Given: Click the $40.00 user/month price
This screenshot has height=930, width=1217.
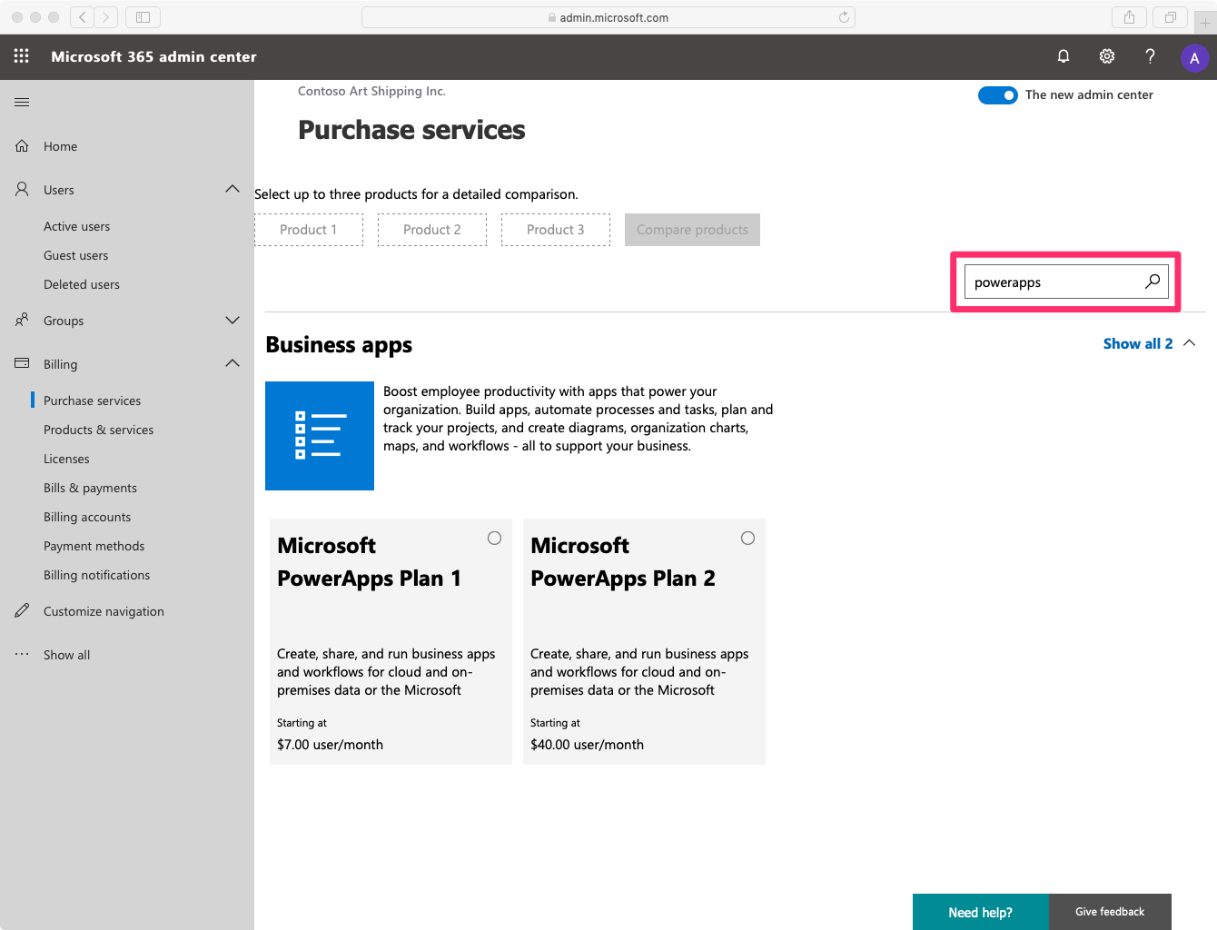Looking at the screenshot, I should click(x=587, y=745).
